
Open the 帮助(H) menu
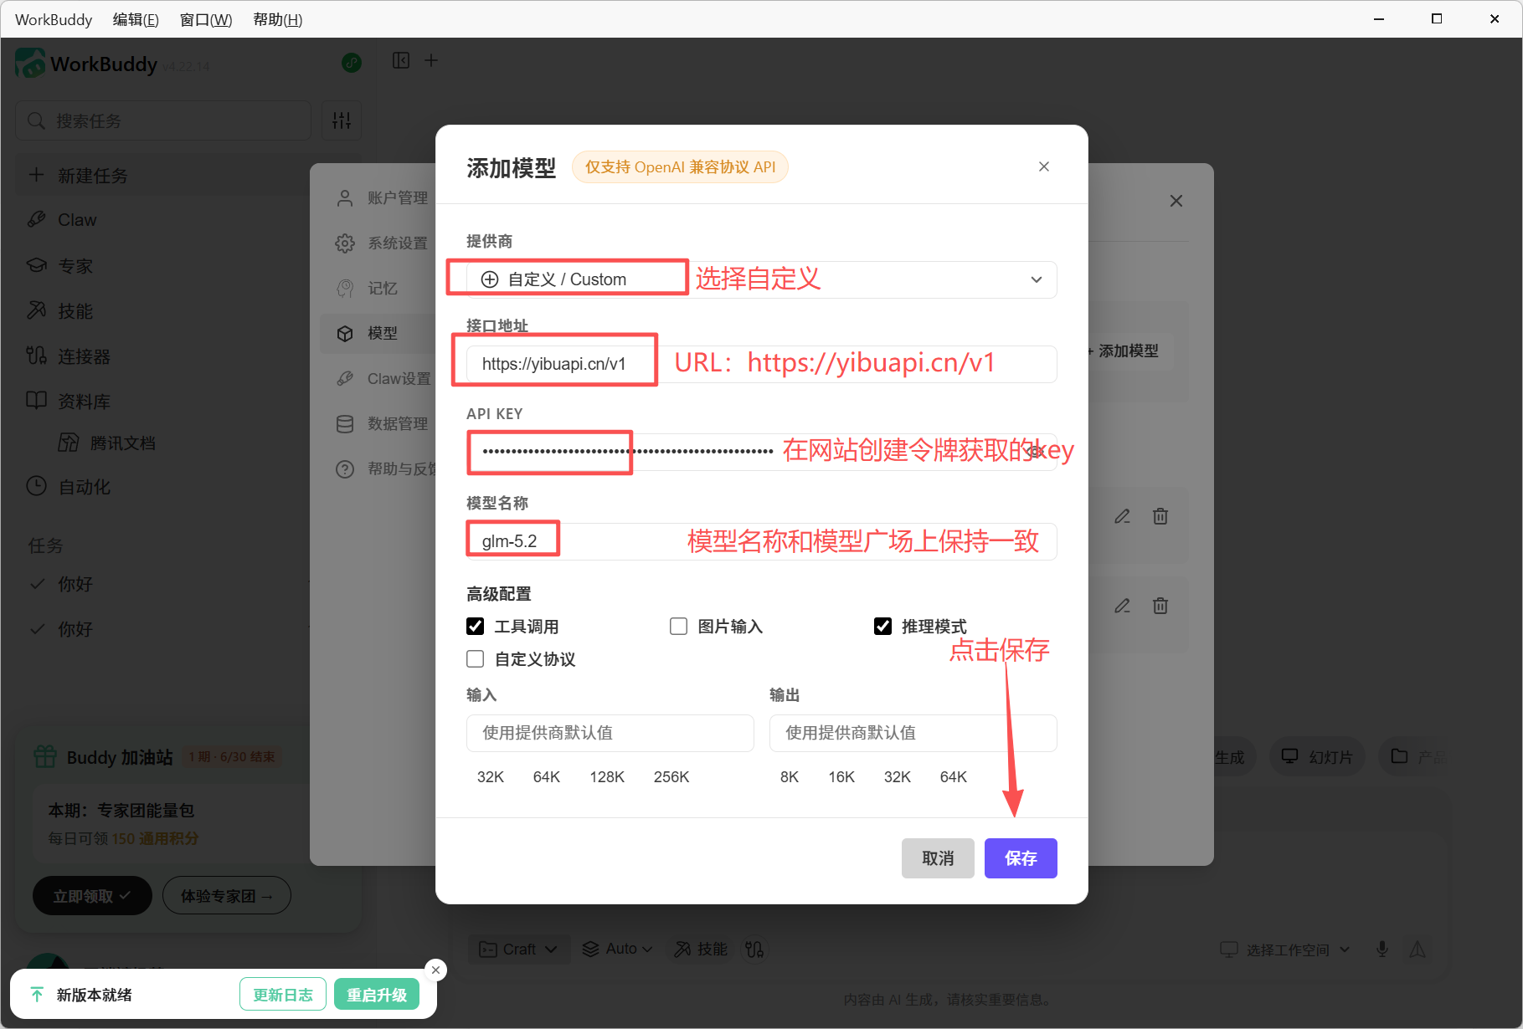coord(277,19)
